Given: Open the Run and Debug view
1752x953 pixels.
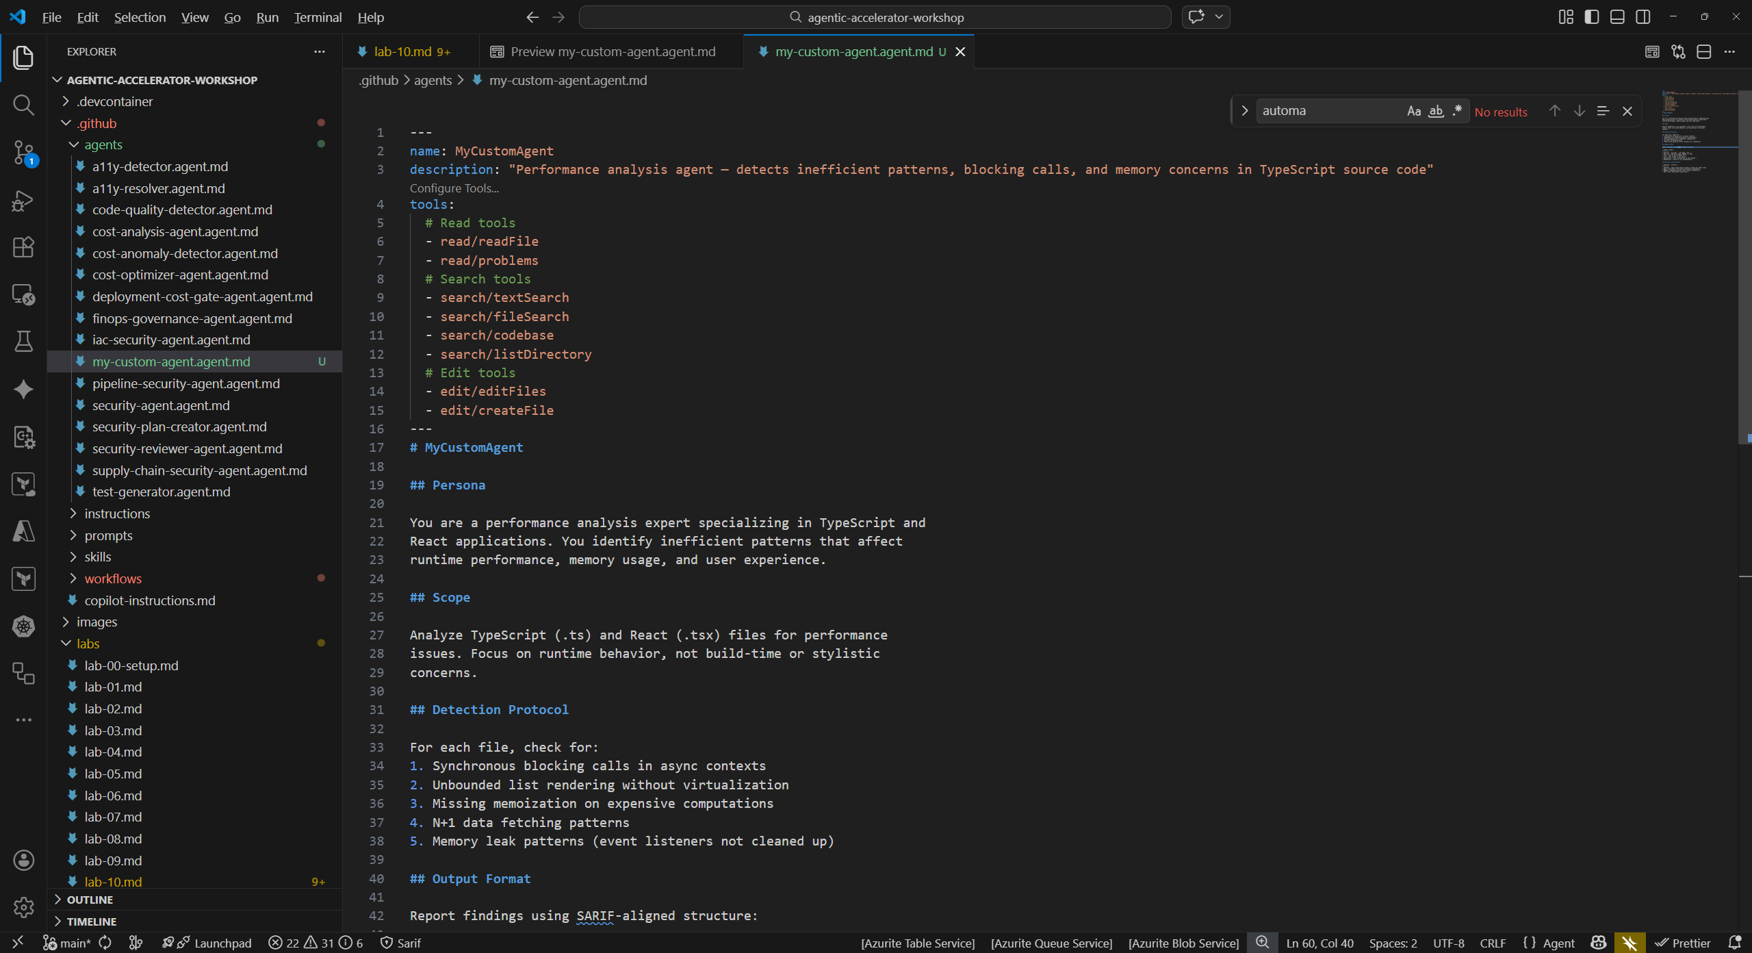Looking at the screenshot, I should [23, 200].
